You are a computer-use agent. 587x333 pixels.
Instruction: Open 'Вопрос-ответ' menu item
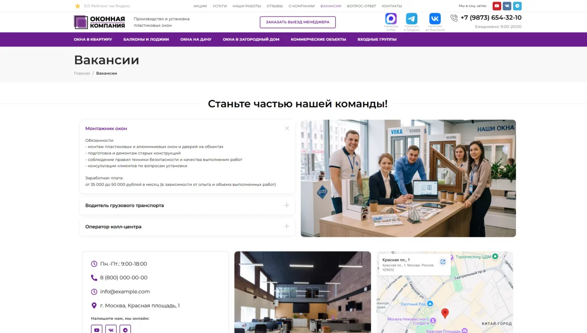[362, 6]
